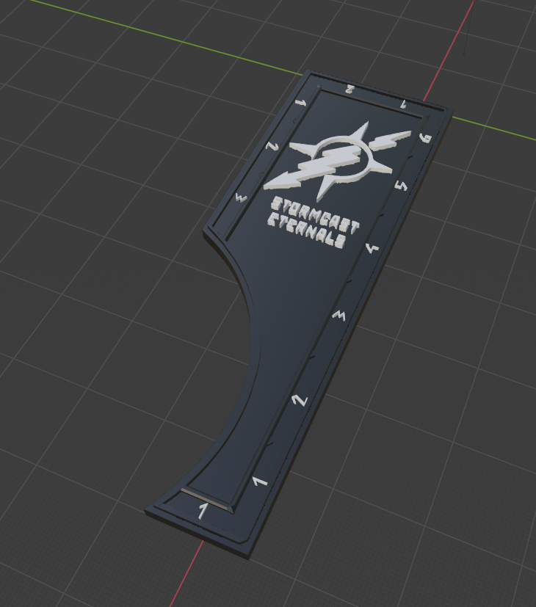Click the number 4 ruler marking
The height and width of the screenshot is (607, 536).
click(x=372, y=248)
